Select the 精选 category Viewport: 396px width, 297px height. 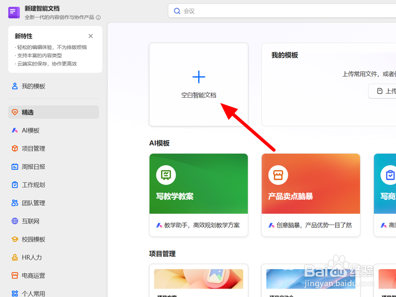pos(53,112)
